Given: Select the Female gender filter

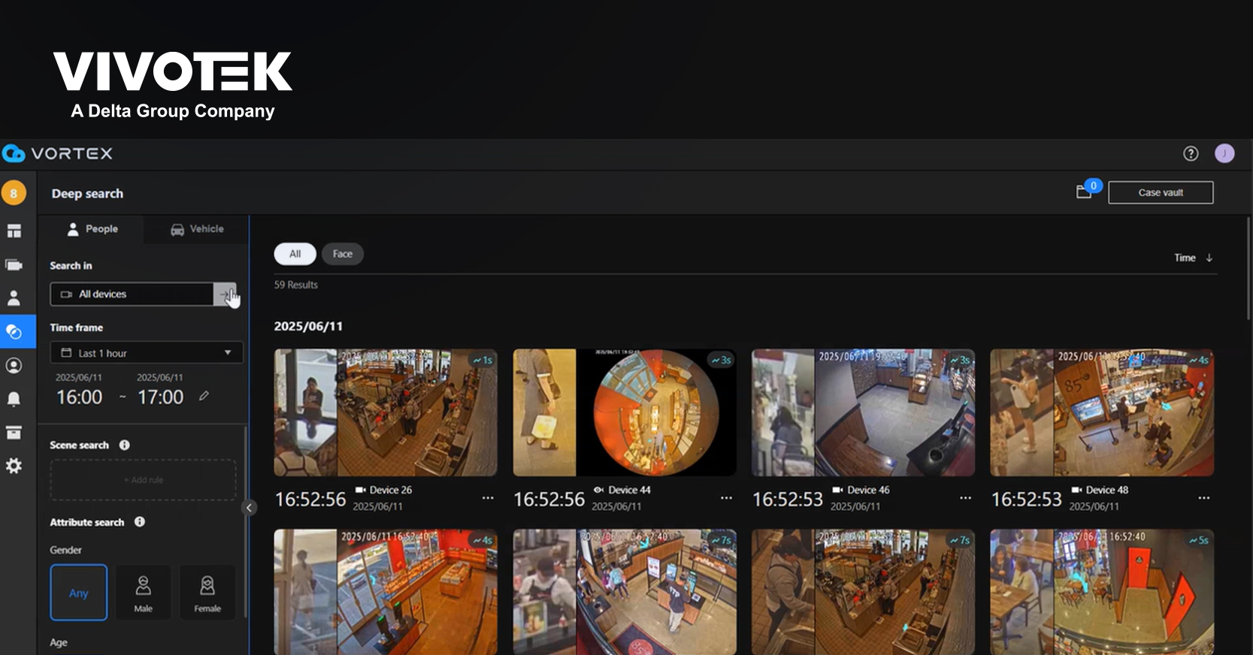Looking at the screenshot, I should (x=207, y=593).
